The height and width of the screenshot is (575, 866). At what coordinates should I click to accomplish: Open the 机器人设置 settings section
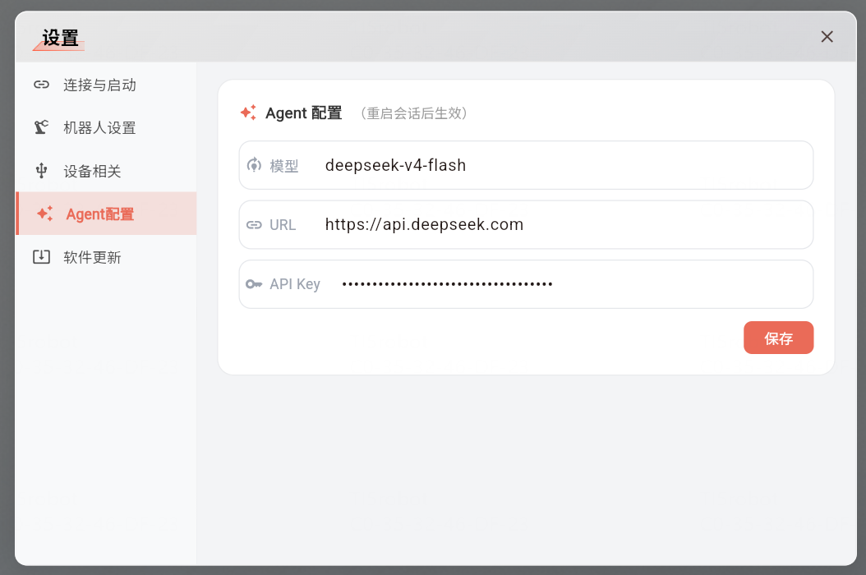(106, 127)
